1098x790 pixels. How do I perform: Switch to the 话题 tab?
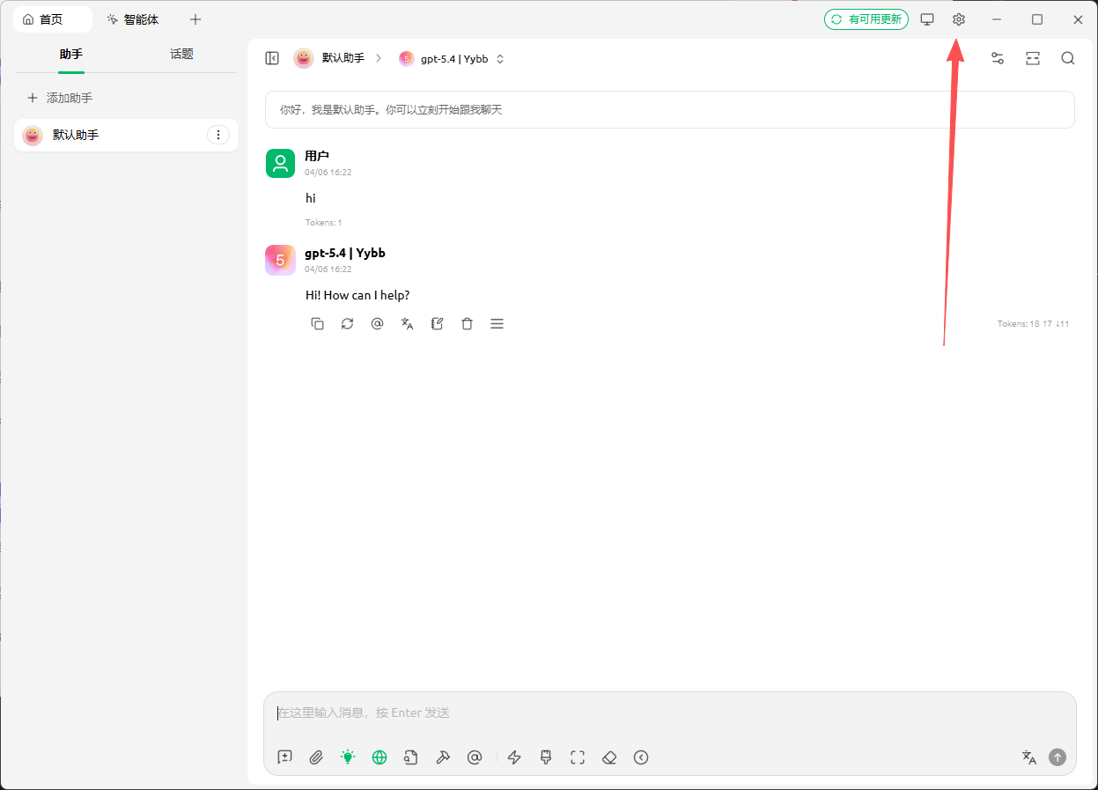point(181,55)
